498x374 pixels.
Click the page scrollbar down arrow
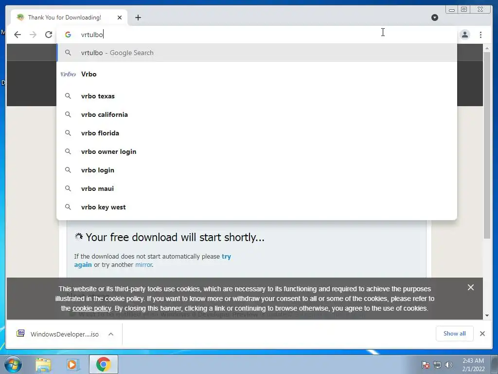[x=487, y=316]
